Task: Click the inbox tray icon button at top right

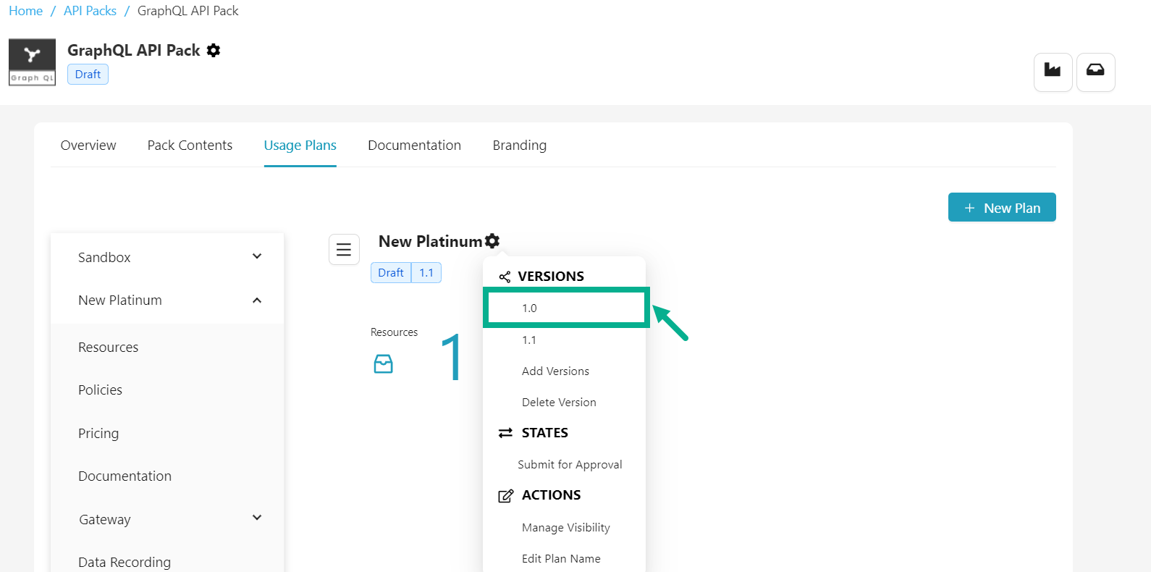Action: (x=1095, y=72)
